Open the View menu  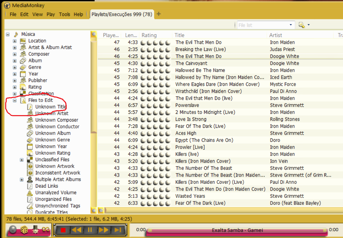coord(37,14)
